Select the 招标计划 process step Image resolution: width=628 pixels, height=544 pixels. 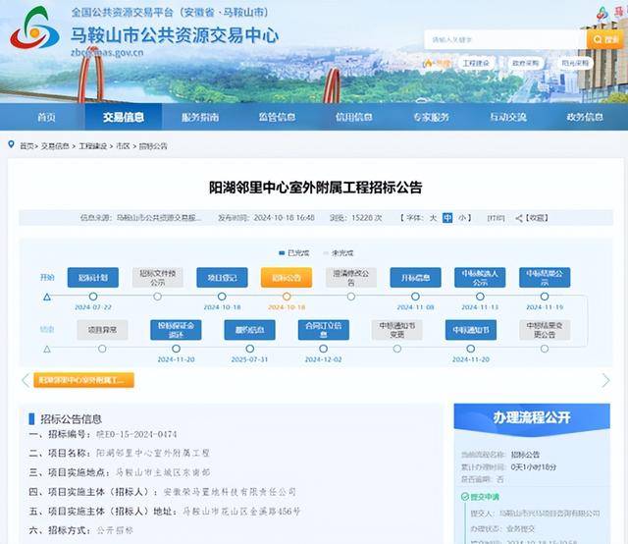(x=93, y=277)
